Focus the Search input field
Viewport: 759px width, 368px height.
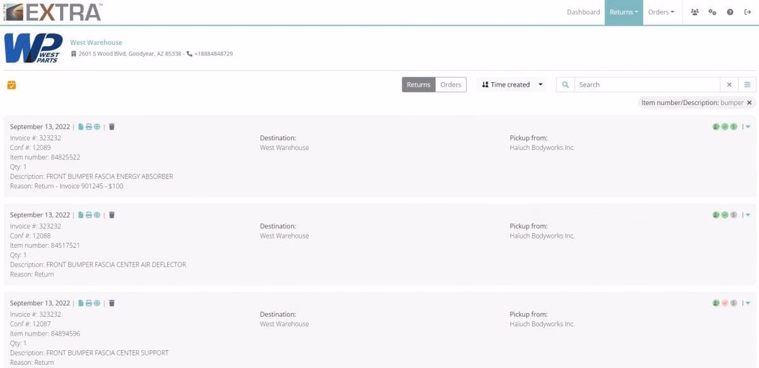click(x=647, y=85)
